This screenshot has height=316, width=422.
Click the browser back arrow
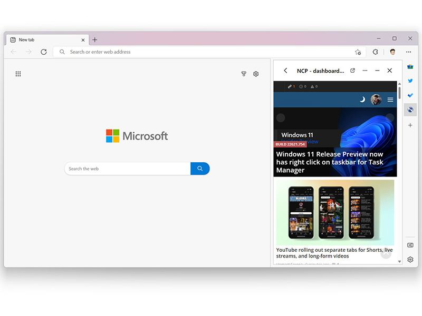(14, 52)
